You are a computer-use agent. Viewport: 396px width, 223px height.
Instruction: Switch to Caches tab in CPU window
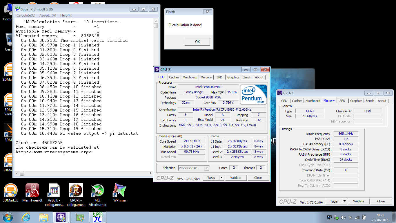click(x=174, y=77)
